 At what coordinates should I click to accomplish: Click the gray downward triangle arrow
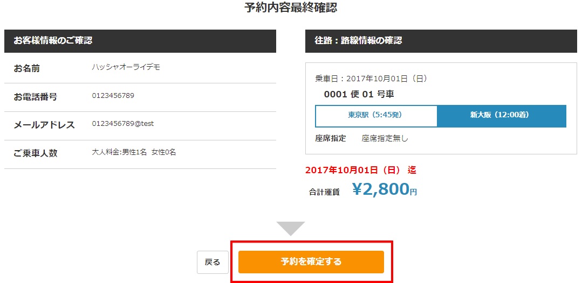coord(291,228)
